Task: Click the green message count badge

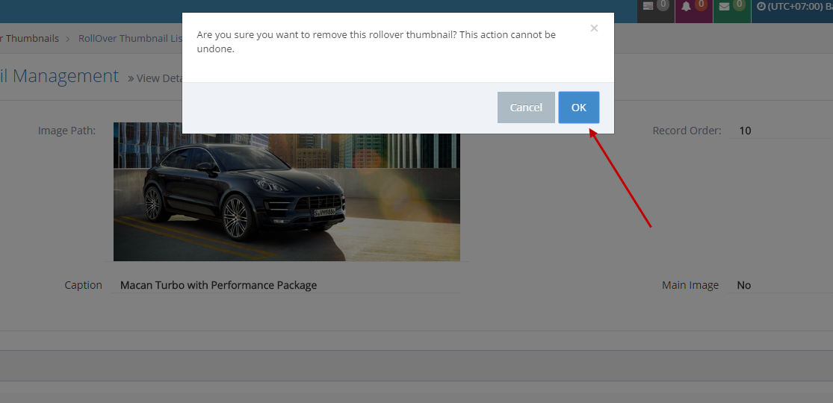Action: tap(739, 4)
